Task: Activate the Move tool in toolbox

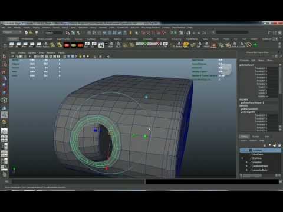Action: (4, 78)
